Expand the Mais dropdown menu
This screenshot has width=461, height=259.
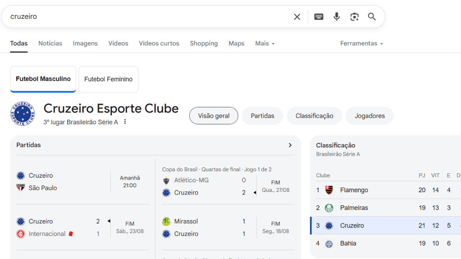tap(265, 43)
